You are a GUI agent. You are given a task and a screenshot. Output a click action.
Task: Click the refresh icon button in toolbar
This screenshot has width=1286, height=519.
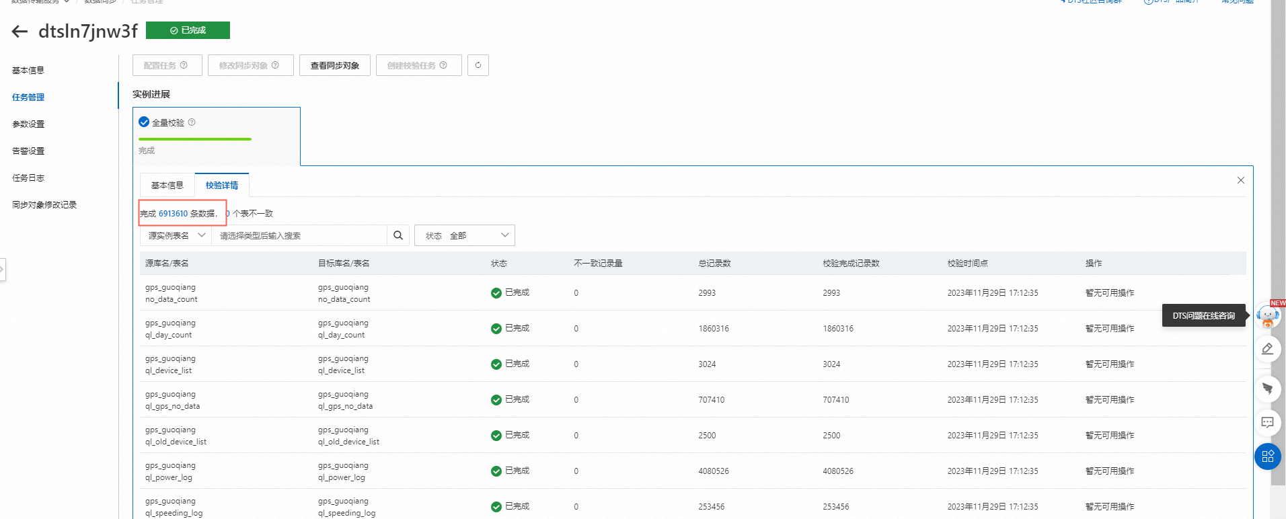[478, 65]
